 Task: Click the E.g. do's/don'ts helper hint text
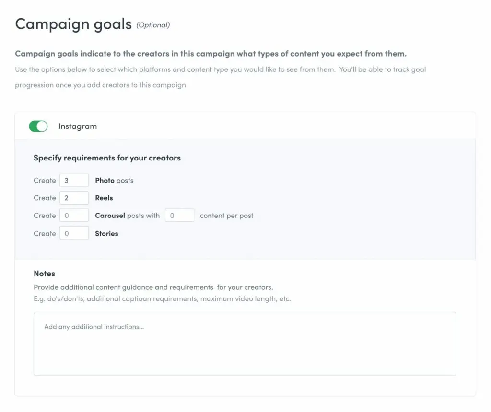coord(162,299)
